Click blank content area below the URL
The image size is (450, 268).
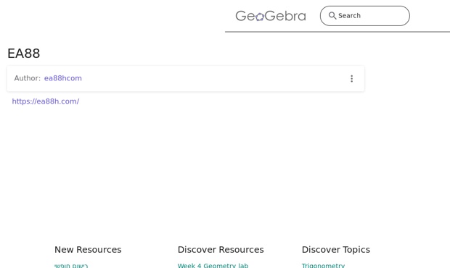184,166
